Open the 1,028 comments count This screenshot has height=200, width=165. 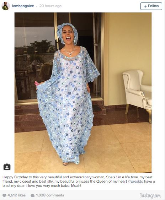[x=50, y=195]
